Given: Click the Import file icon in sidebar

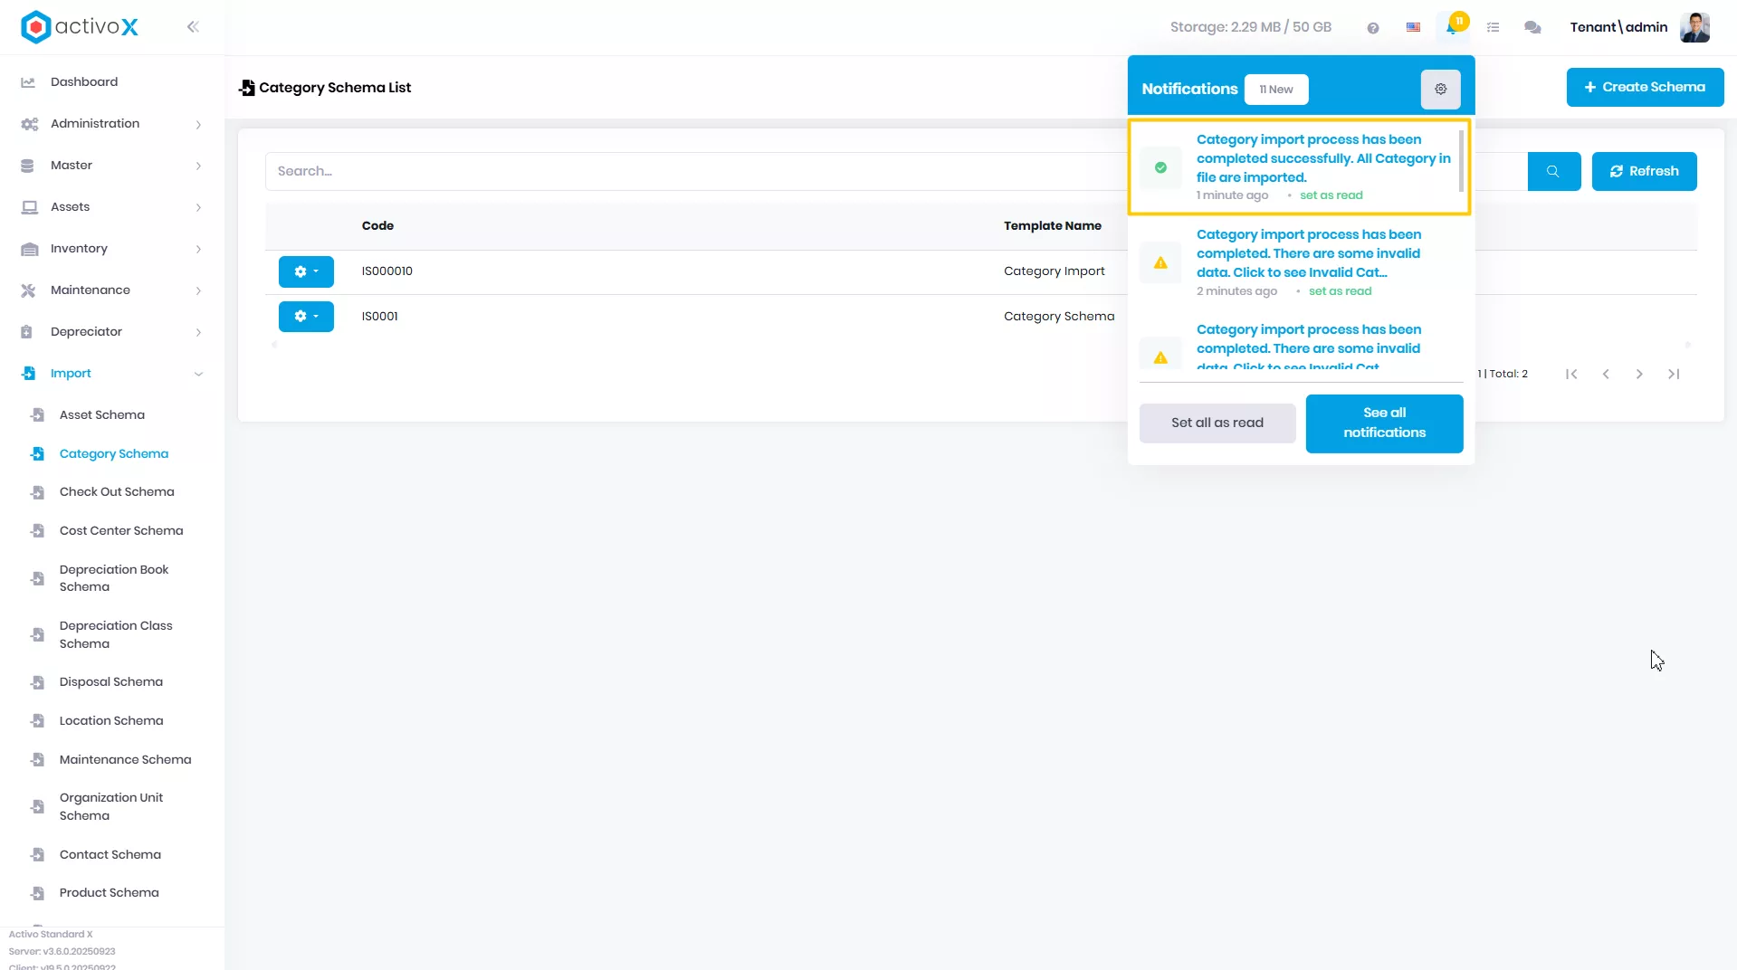Looking at the screenshot, I should [28, 374].
